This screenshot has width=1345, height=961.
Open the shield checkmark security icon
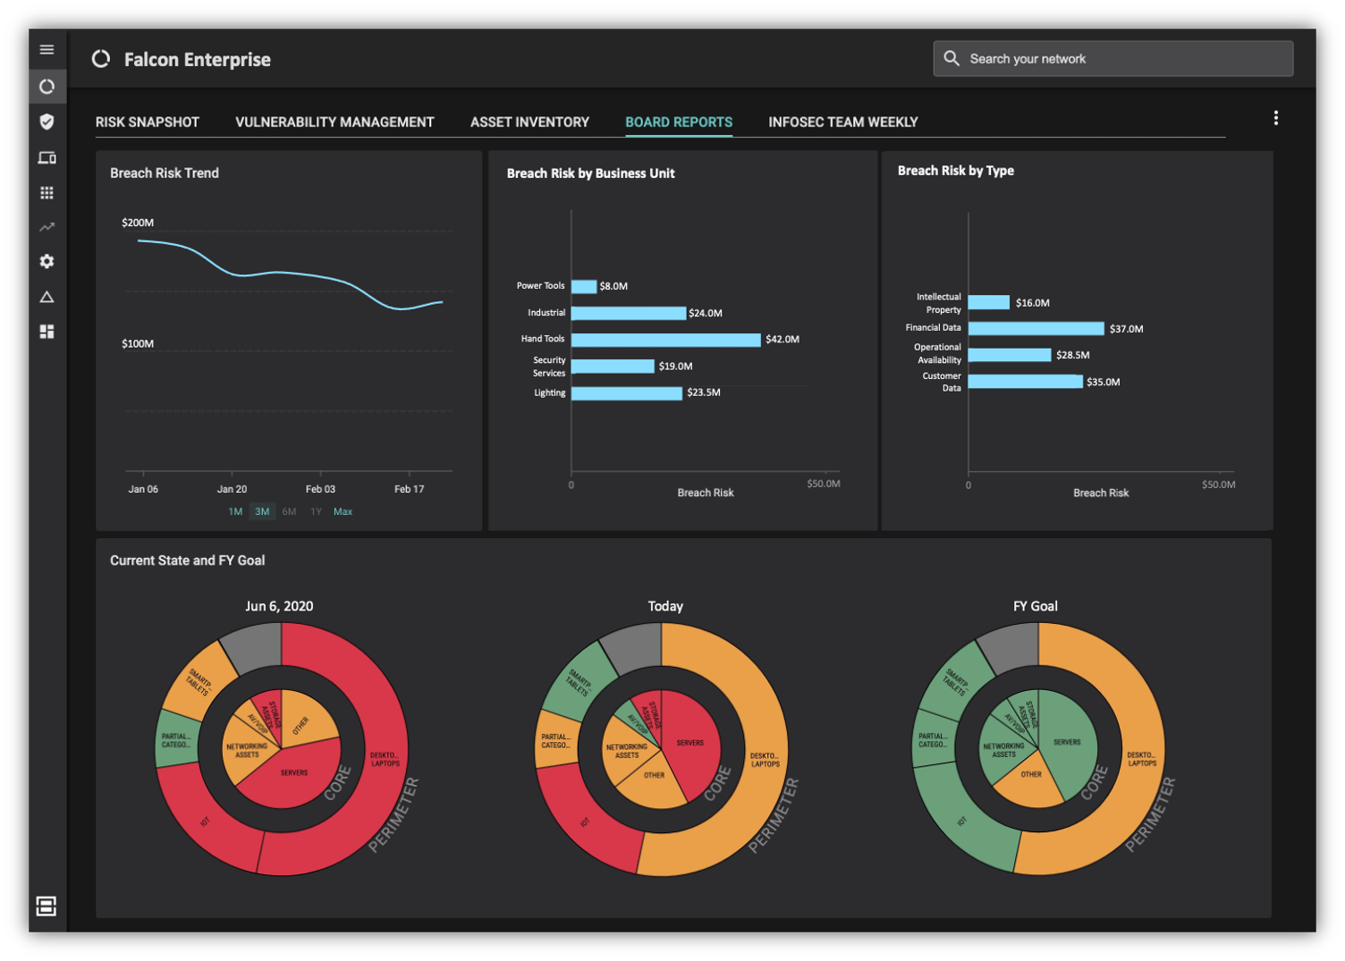47,122
